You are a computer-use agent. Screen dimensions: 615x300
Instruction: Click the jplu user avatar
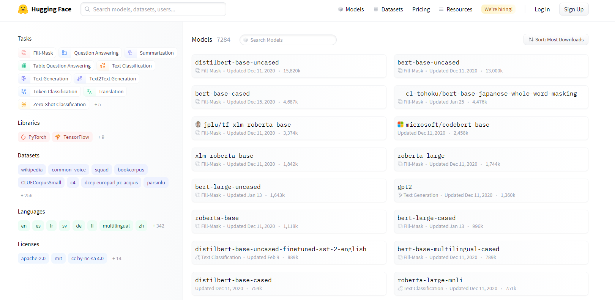[198, 124]
